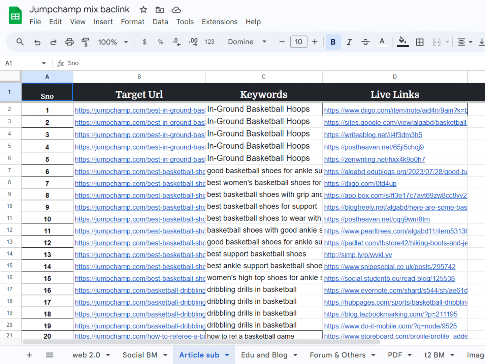Open the Help menu
The image size is (485, 364).
253,22
